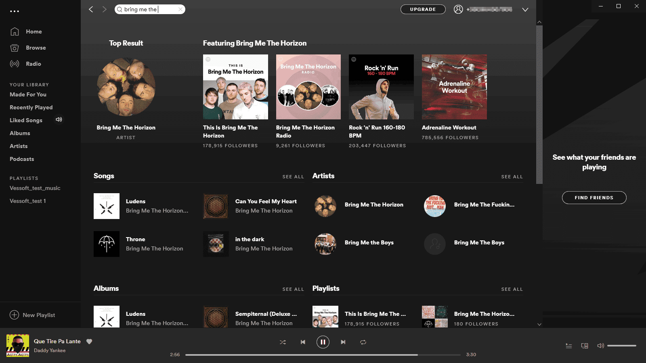Toggle heart to save Que Tire Pa Lante
Screen dimensions: 646x363
pyautogui.click(x=89, y=341)
